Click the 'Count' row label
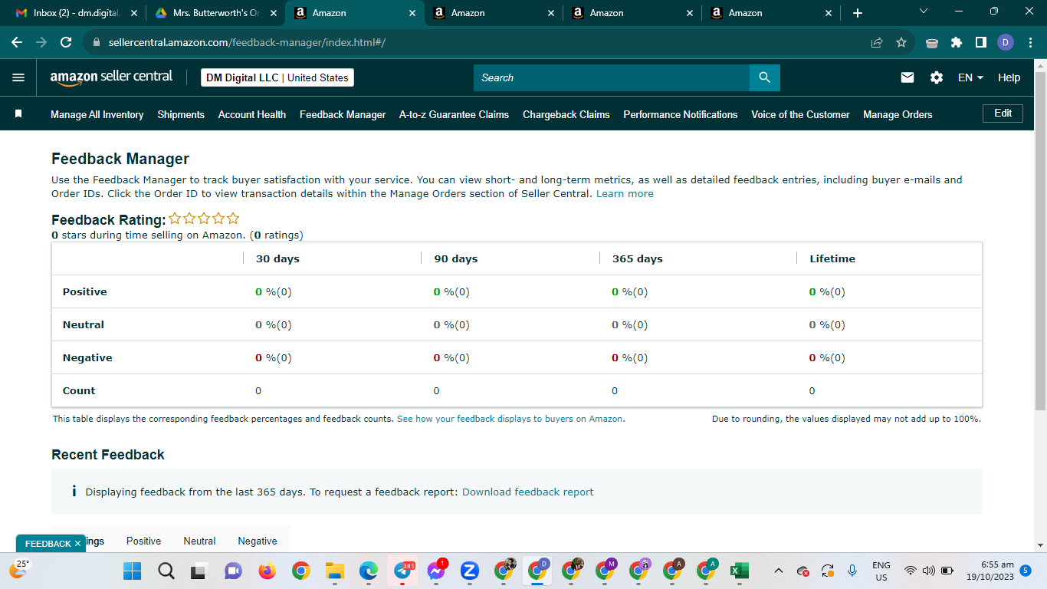This screenshot has height=589, width=1047. point(79,390)
